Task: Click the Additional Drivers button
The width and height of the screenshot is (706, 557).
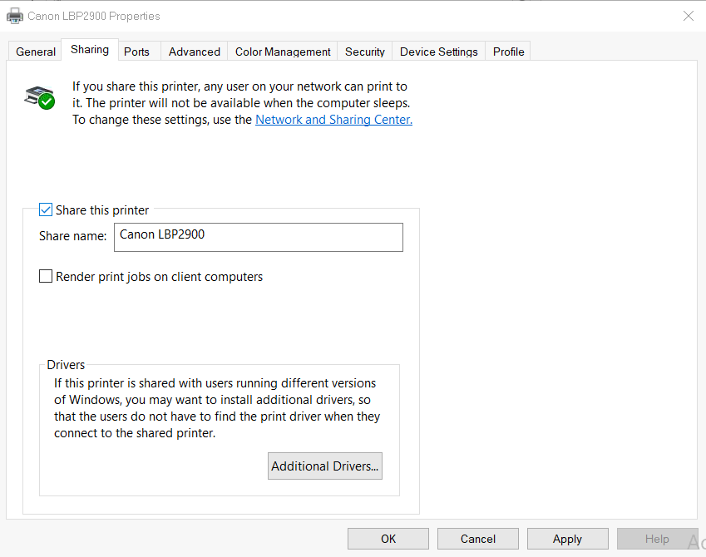Action: click(x=324, y=466)
